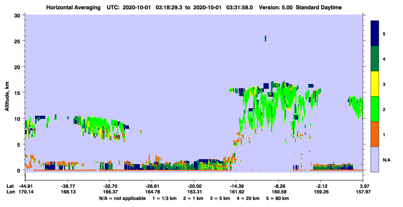
Task: Click the '3 = 5 km' legend text
Action: click(x=220, y=198)
